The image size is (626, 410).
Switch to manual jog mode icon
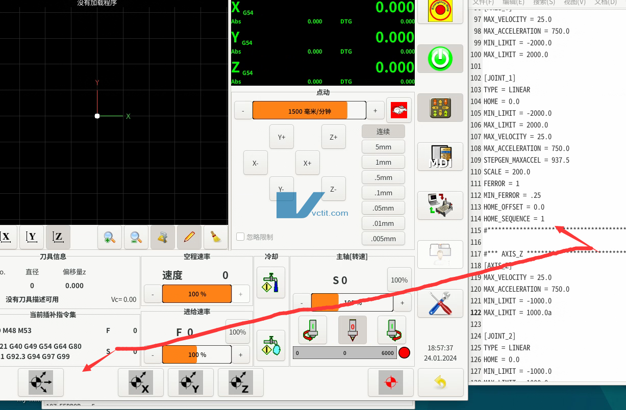click(440, 108)
